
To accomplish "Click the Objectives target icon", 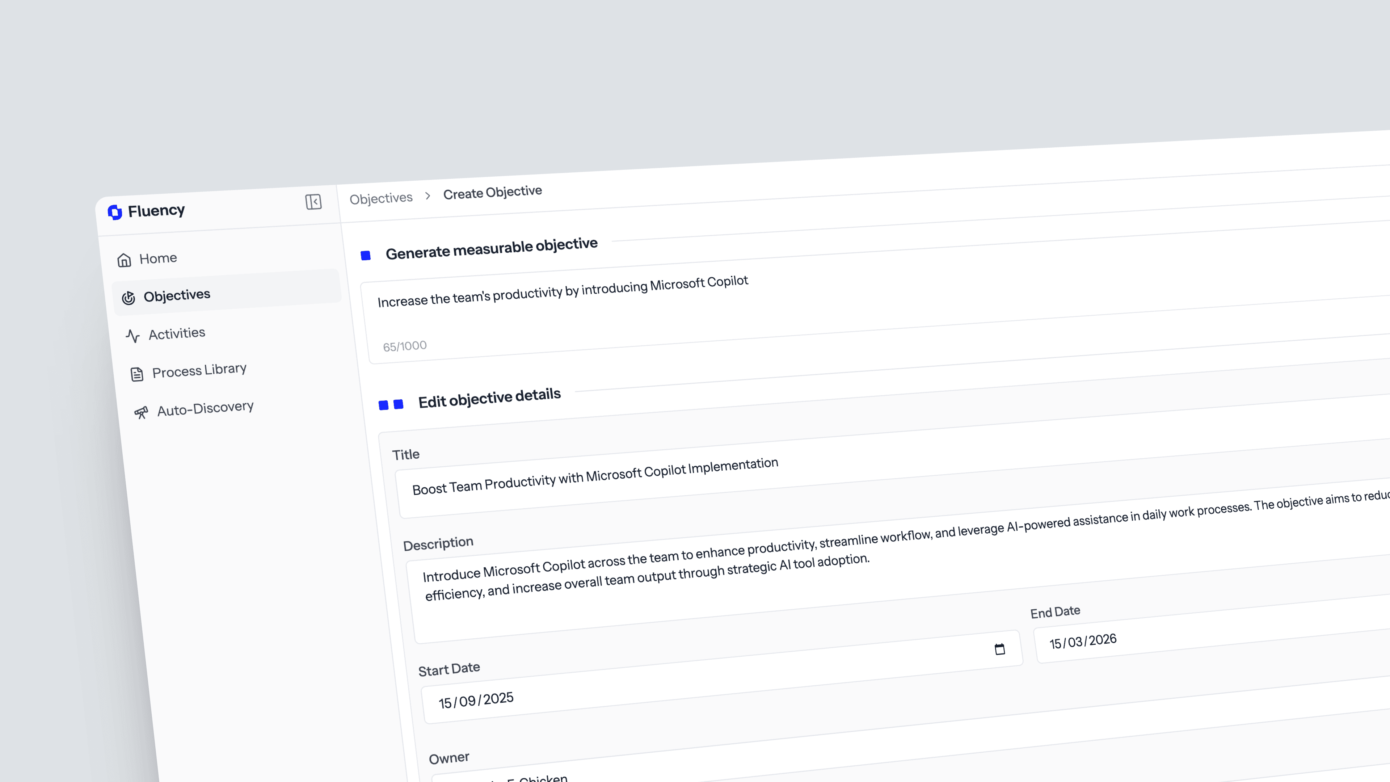I will click(129, 298).
